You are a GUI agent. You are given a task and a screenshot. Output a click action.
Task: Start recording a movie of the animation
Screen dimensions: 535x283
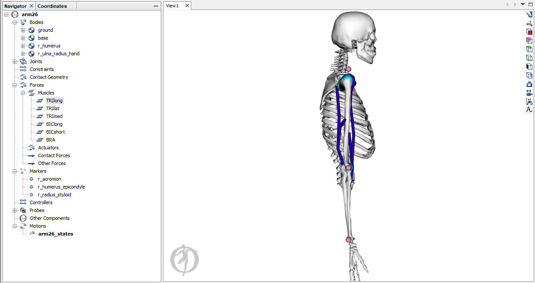click(529, 93)
